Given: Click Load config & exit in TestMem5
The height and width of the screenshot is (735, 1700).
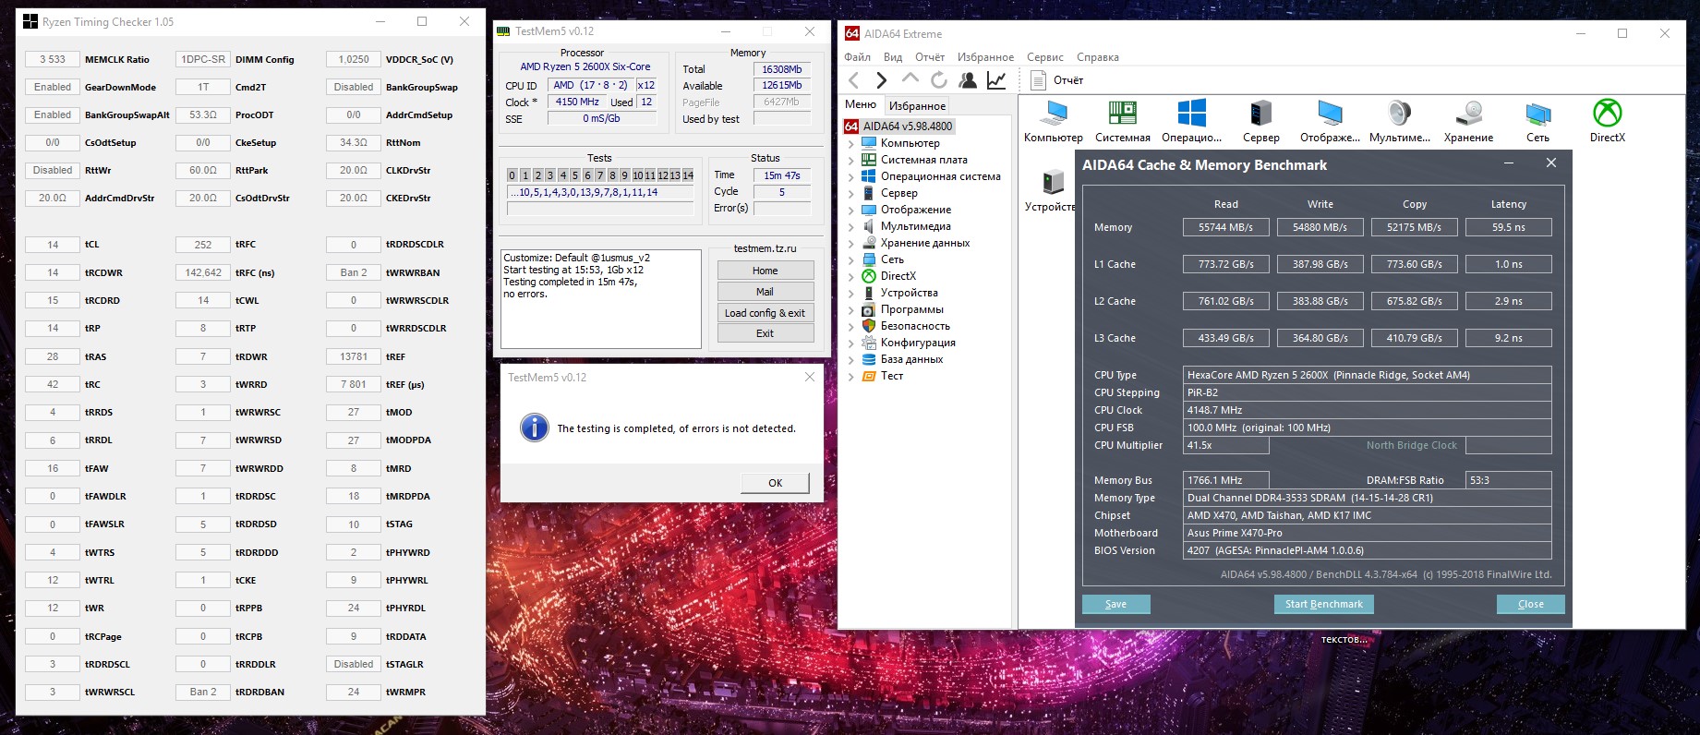Looking at the screenshot, I should [765, 313].
